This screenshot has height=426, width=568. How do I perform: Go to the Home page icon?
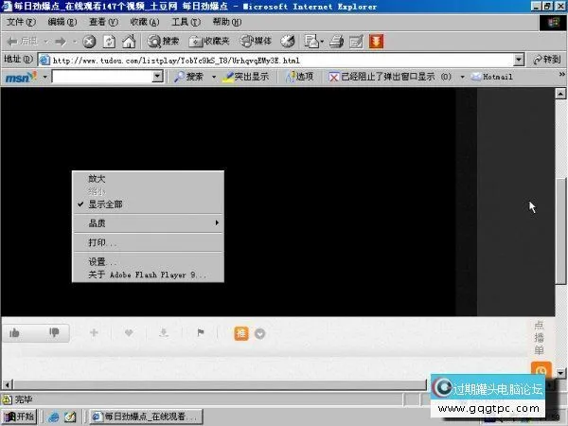click(x=128, y=41)
